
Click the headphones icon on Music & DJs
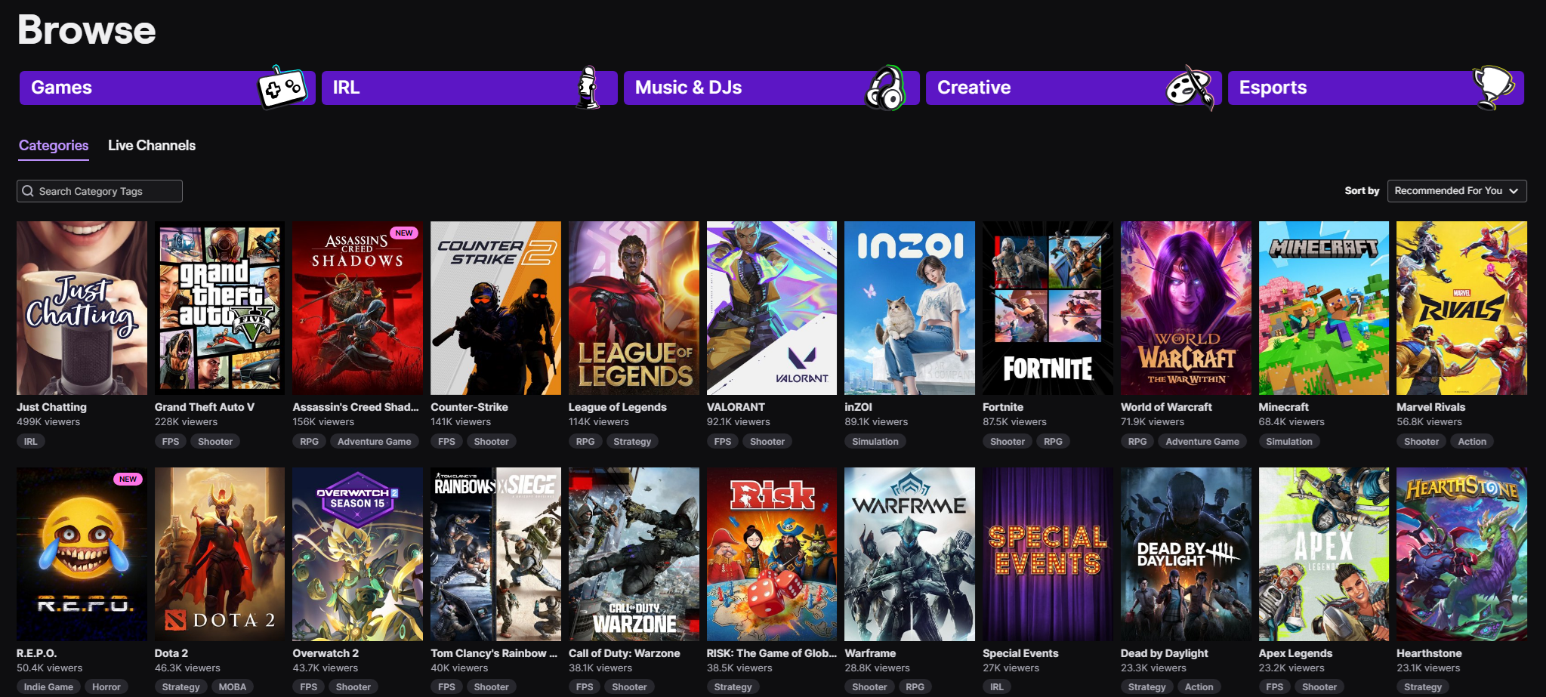[886, 88]
